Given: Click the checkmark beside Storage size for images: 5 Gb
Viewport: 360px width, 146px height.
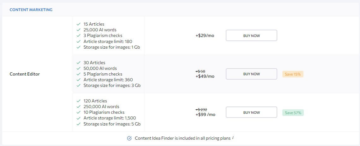Looking at the screenshot, I should coord(79,124).
